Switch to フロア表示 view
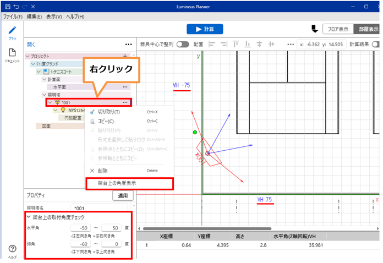 (337, 29)
